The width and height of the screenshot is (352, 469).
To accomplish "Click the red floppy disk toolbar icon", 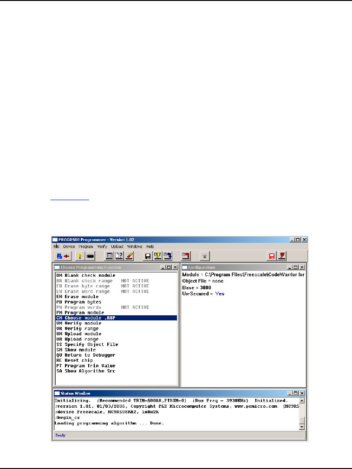I will click(272, 256).
